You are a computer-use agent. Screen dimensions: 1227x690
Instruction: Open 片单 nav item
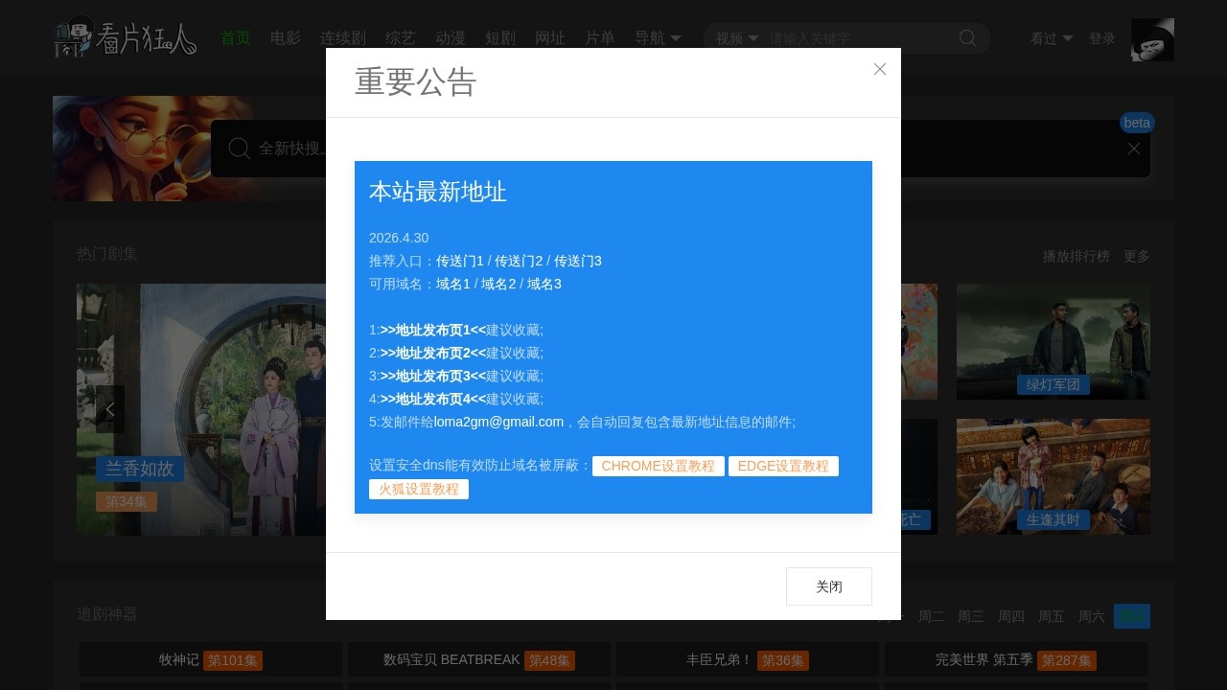click(x=600, y=38)
